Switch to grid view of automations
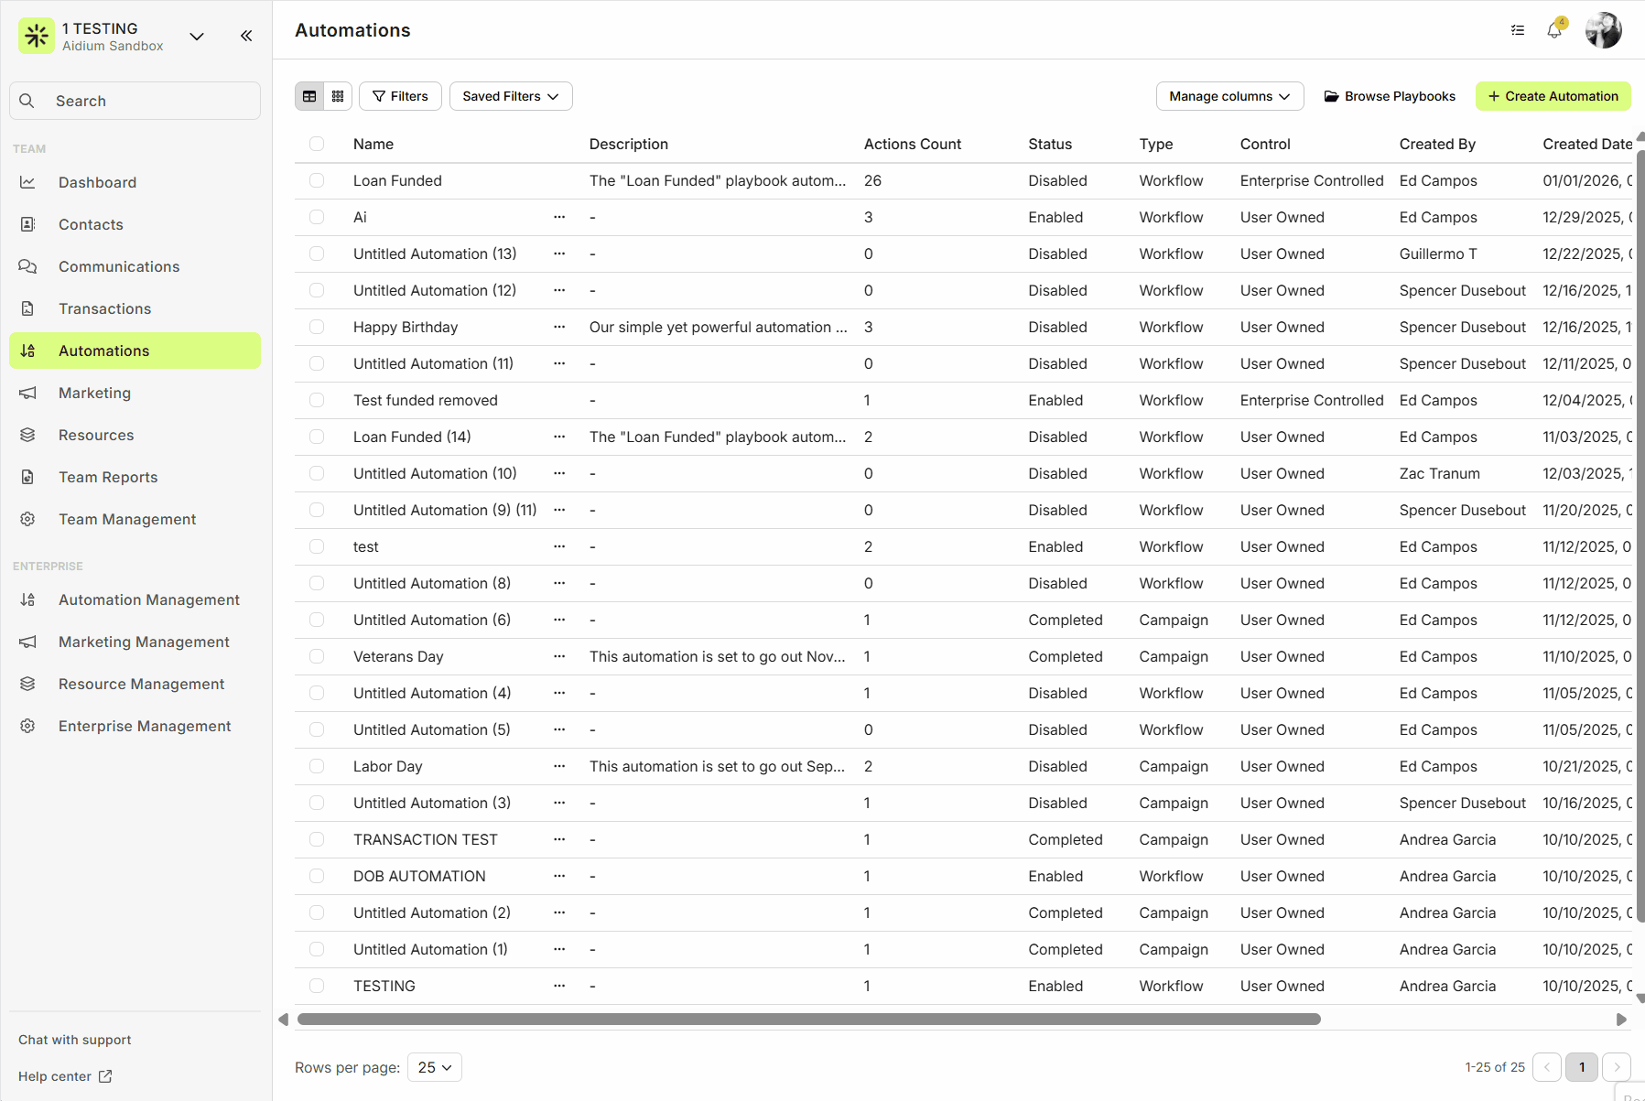1645x1101 pixels. pyautogui.click(x=338, y=95)
